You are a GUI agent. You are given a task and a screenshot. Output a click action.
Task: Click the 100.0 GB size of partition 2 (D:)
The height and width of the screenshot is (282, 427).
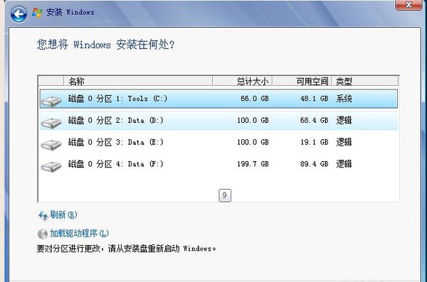[253, 120]
